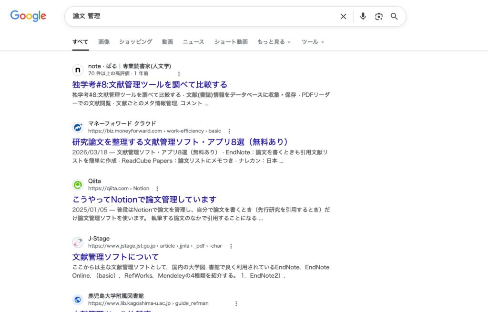Open the 文献管理ソフトについて result link
This screenshot has height=312, width=488.
[x=115, y=257]
